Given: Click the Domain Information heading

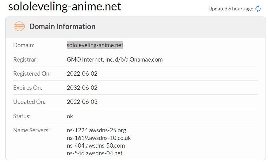Looking at the screenshot, I should 62,26.
